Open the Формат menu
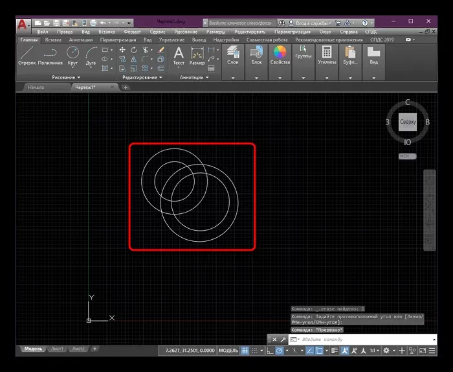Image resolution: width=453 pixels, height=372 pixels. pyautogui.click(x=132, y=32)
